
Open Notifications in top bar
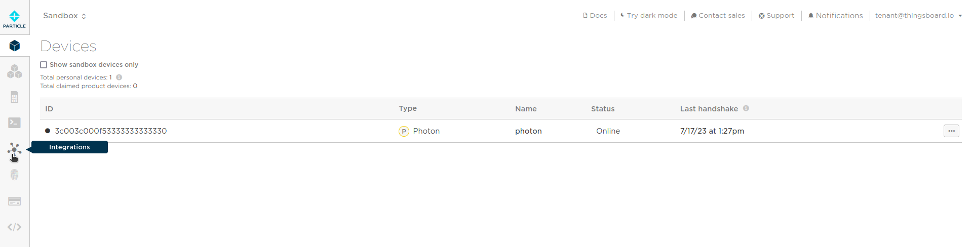(835, 16)
